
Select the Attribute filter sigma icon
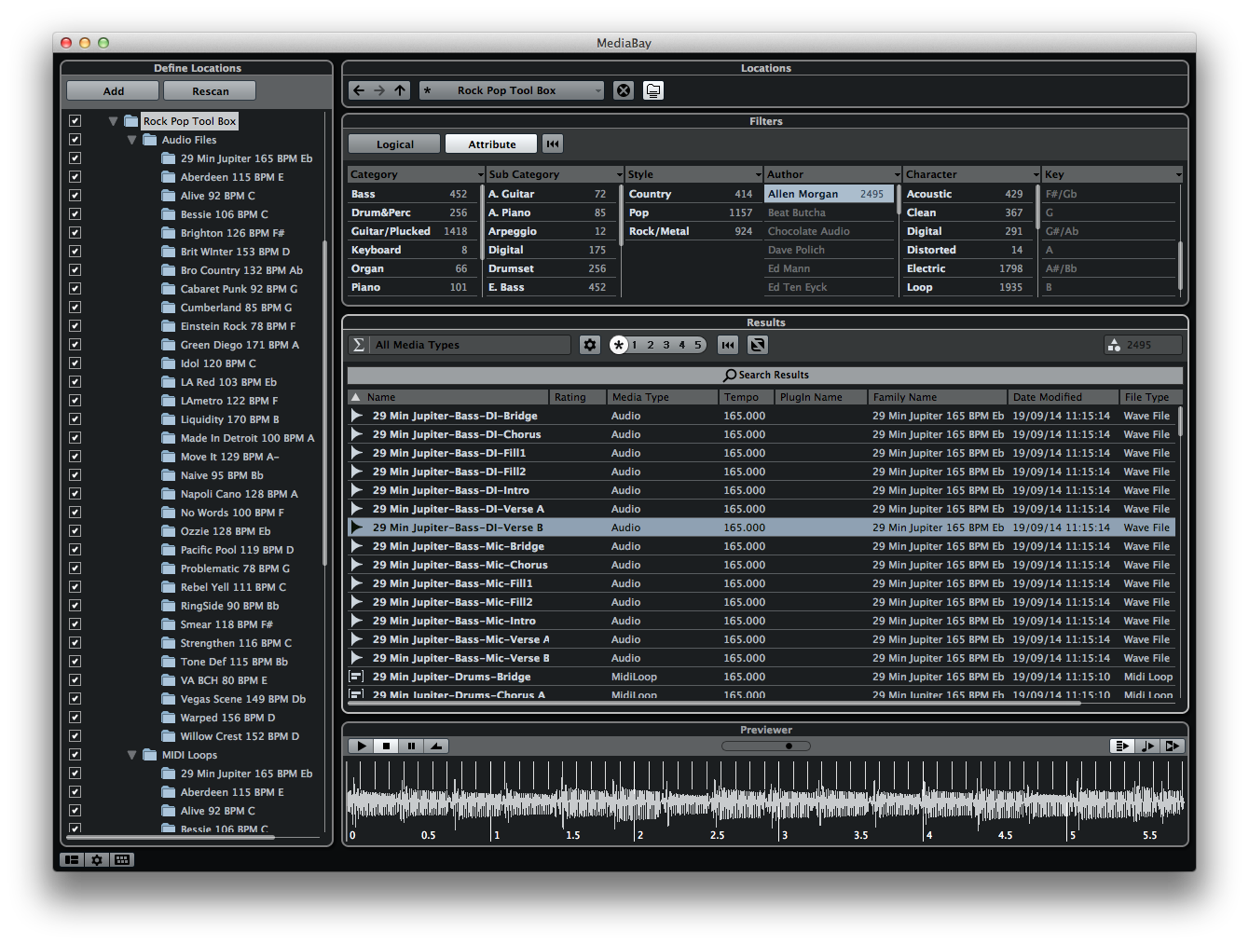click(358, 345)
